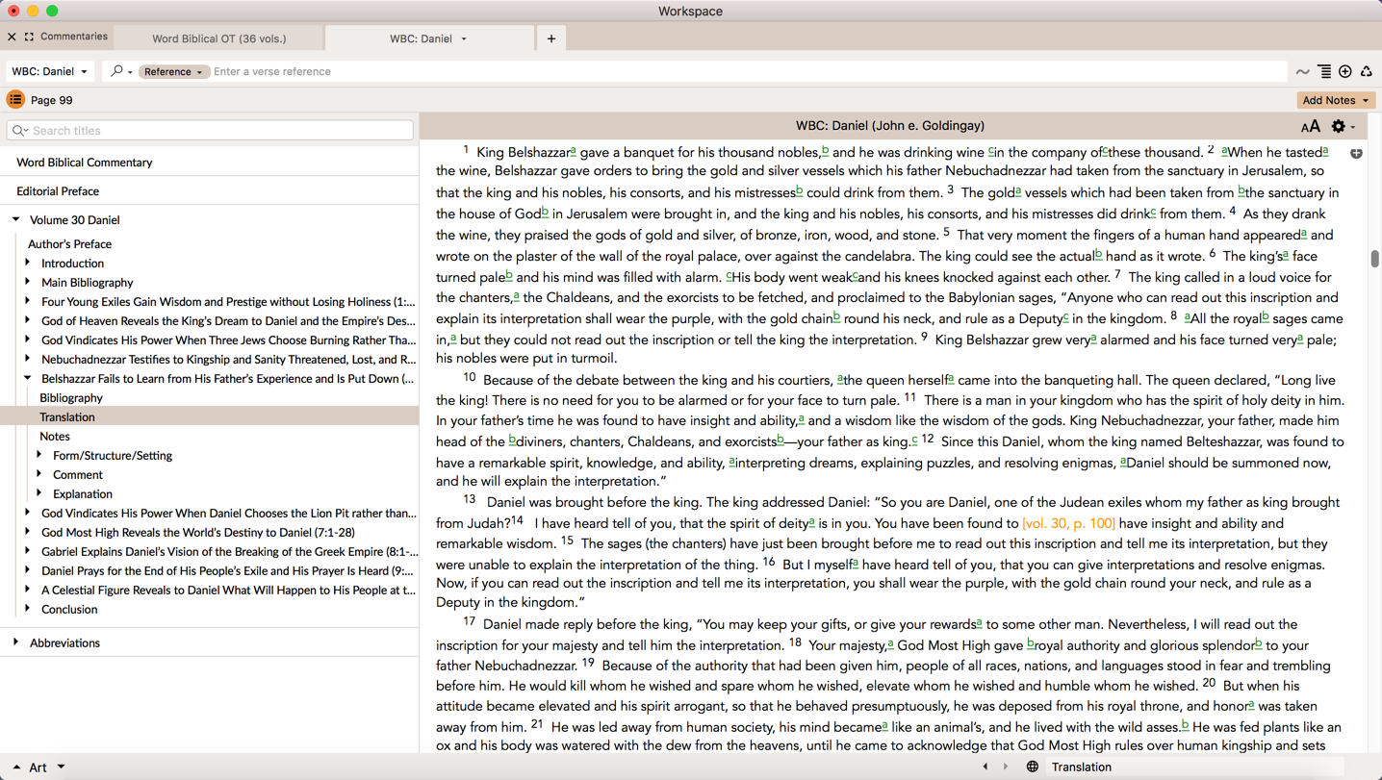
Task: Open the Art dropdown arrow at bottom
Action: coord(61,767)
